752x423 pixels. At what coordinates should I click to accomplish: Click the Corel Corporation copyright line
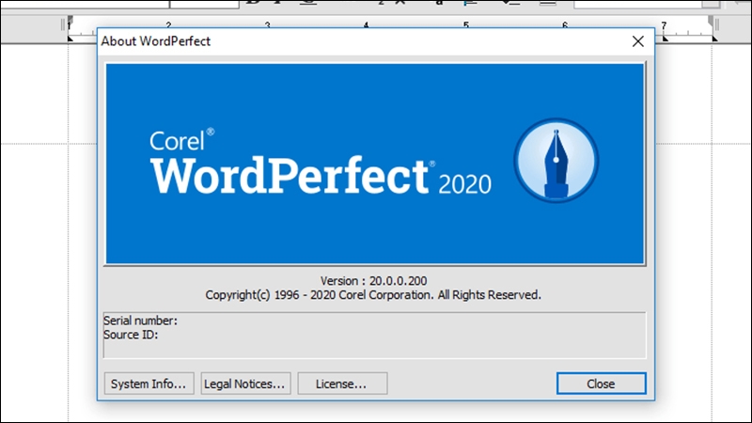point(373,295)
